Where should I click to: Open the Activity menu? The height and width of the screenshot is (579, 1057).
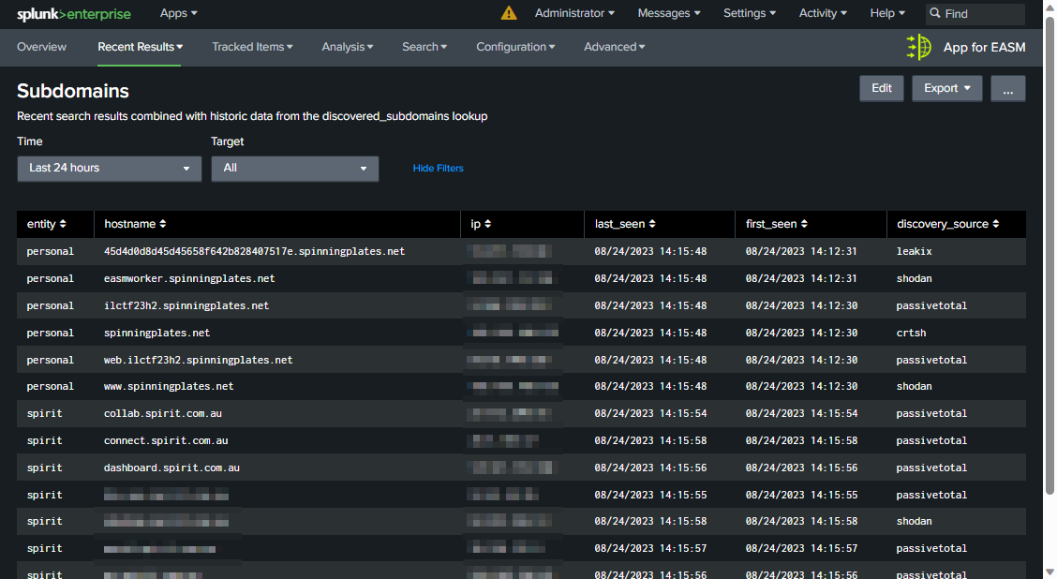click(823, 13)
